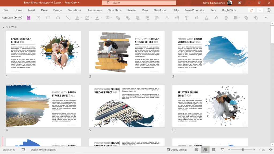The image size is (274, 154).
Task: Save the presentation using the Save icon
Action: tap(29, 17)
